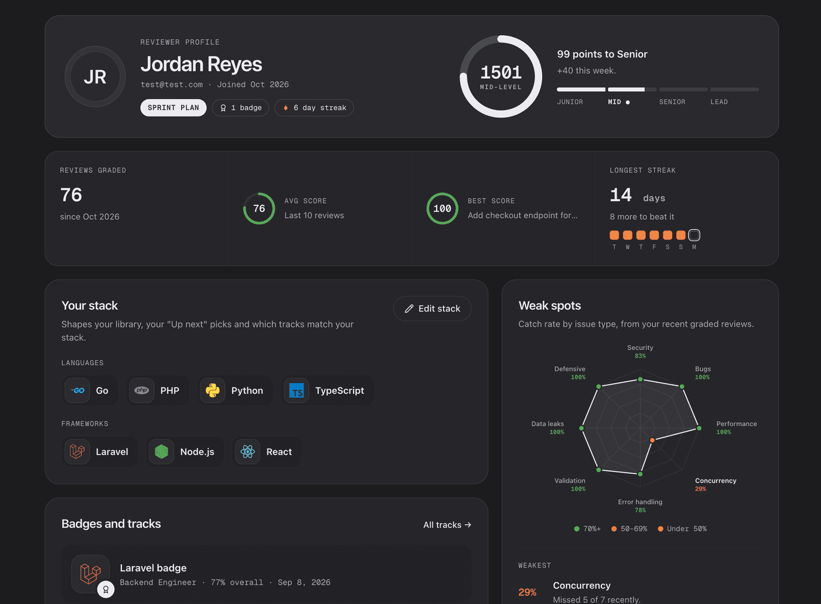Click the 'Error handling' radar label
The height and width of the screenshot is (604, 821).
click(640, 502)
